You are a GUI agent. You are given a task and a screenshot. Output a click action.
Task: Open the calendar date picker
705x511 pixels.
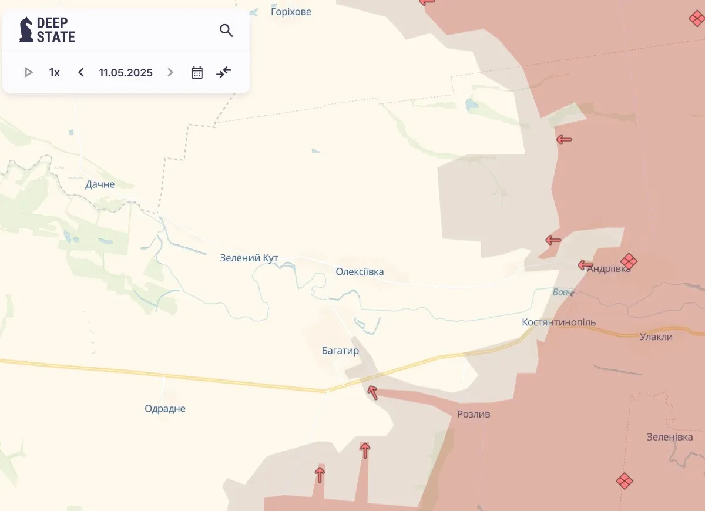197,73
